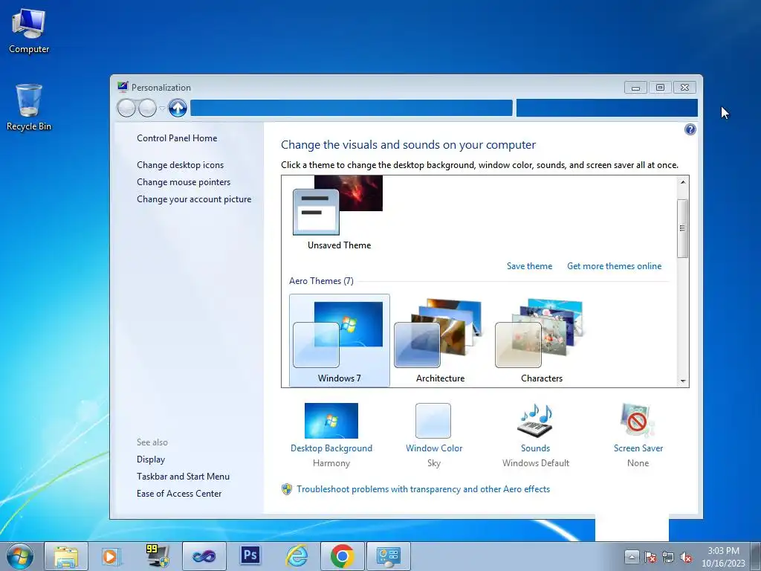
Task: Launch Google Chrome from the taskbar
Action: pos(343,556)
